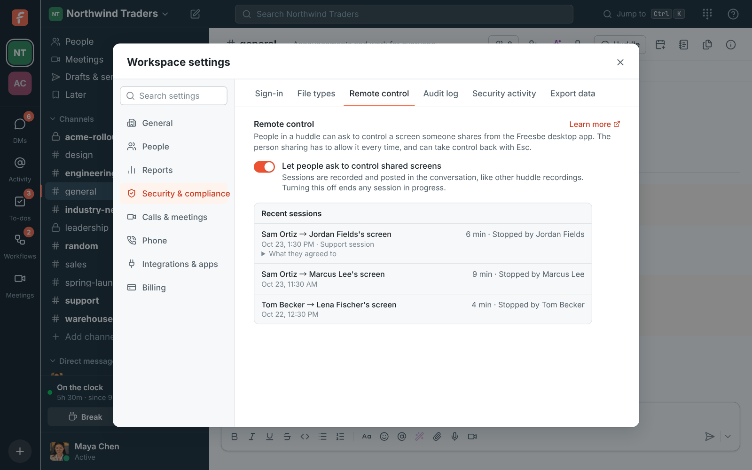Attach a file with the paperclip icon
This screenshot has height=470, width=752.
pyautogui.click(x=437, y=437)
